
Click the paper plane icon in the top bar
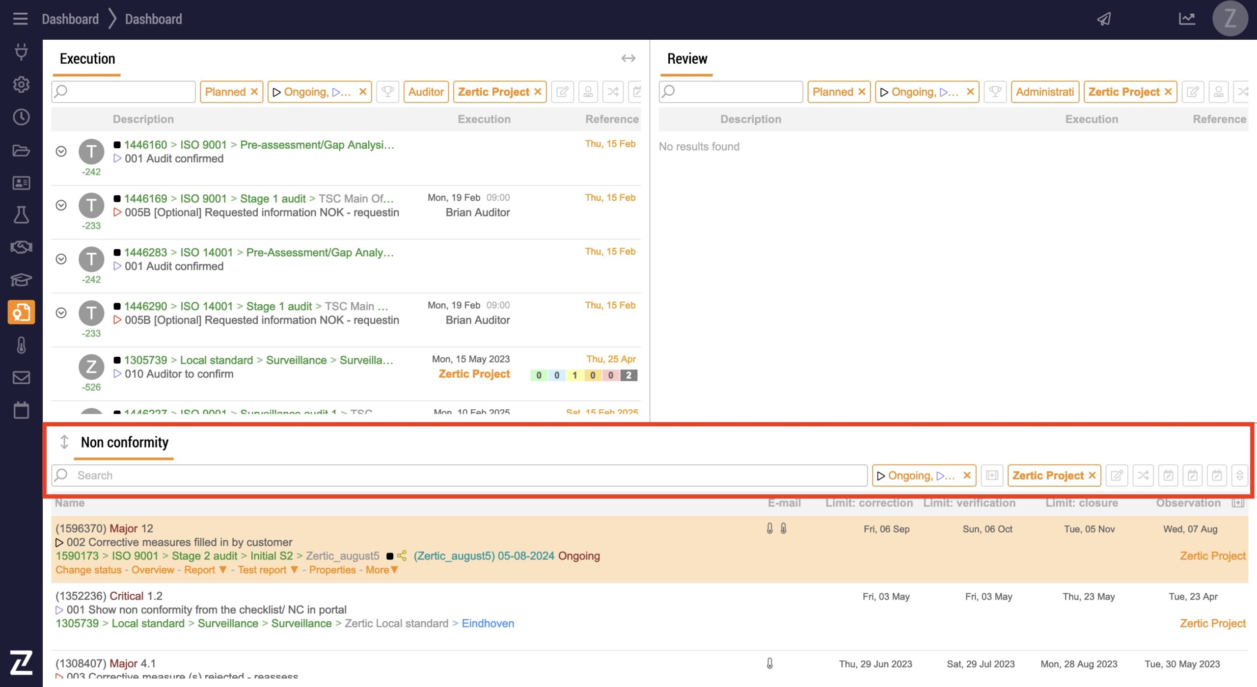pyautogui.click(x=1104, y=19)
